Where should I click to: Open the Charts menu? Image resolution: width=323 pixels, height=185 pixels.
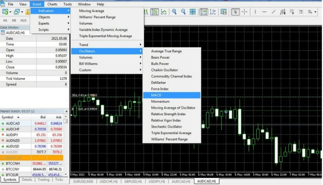[52, 4]
